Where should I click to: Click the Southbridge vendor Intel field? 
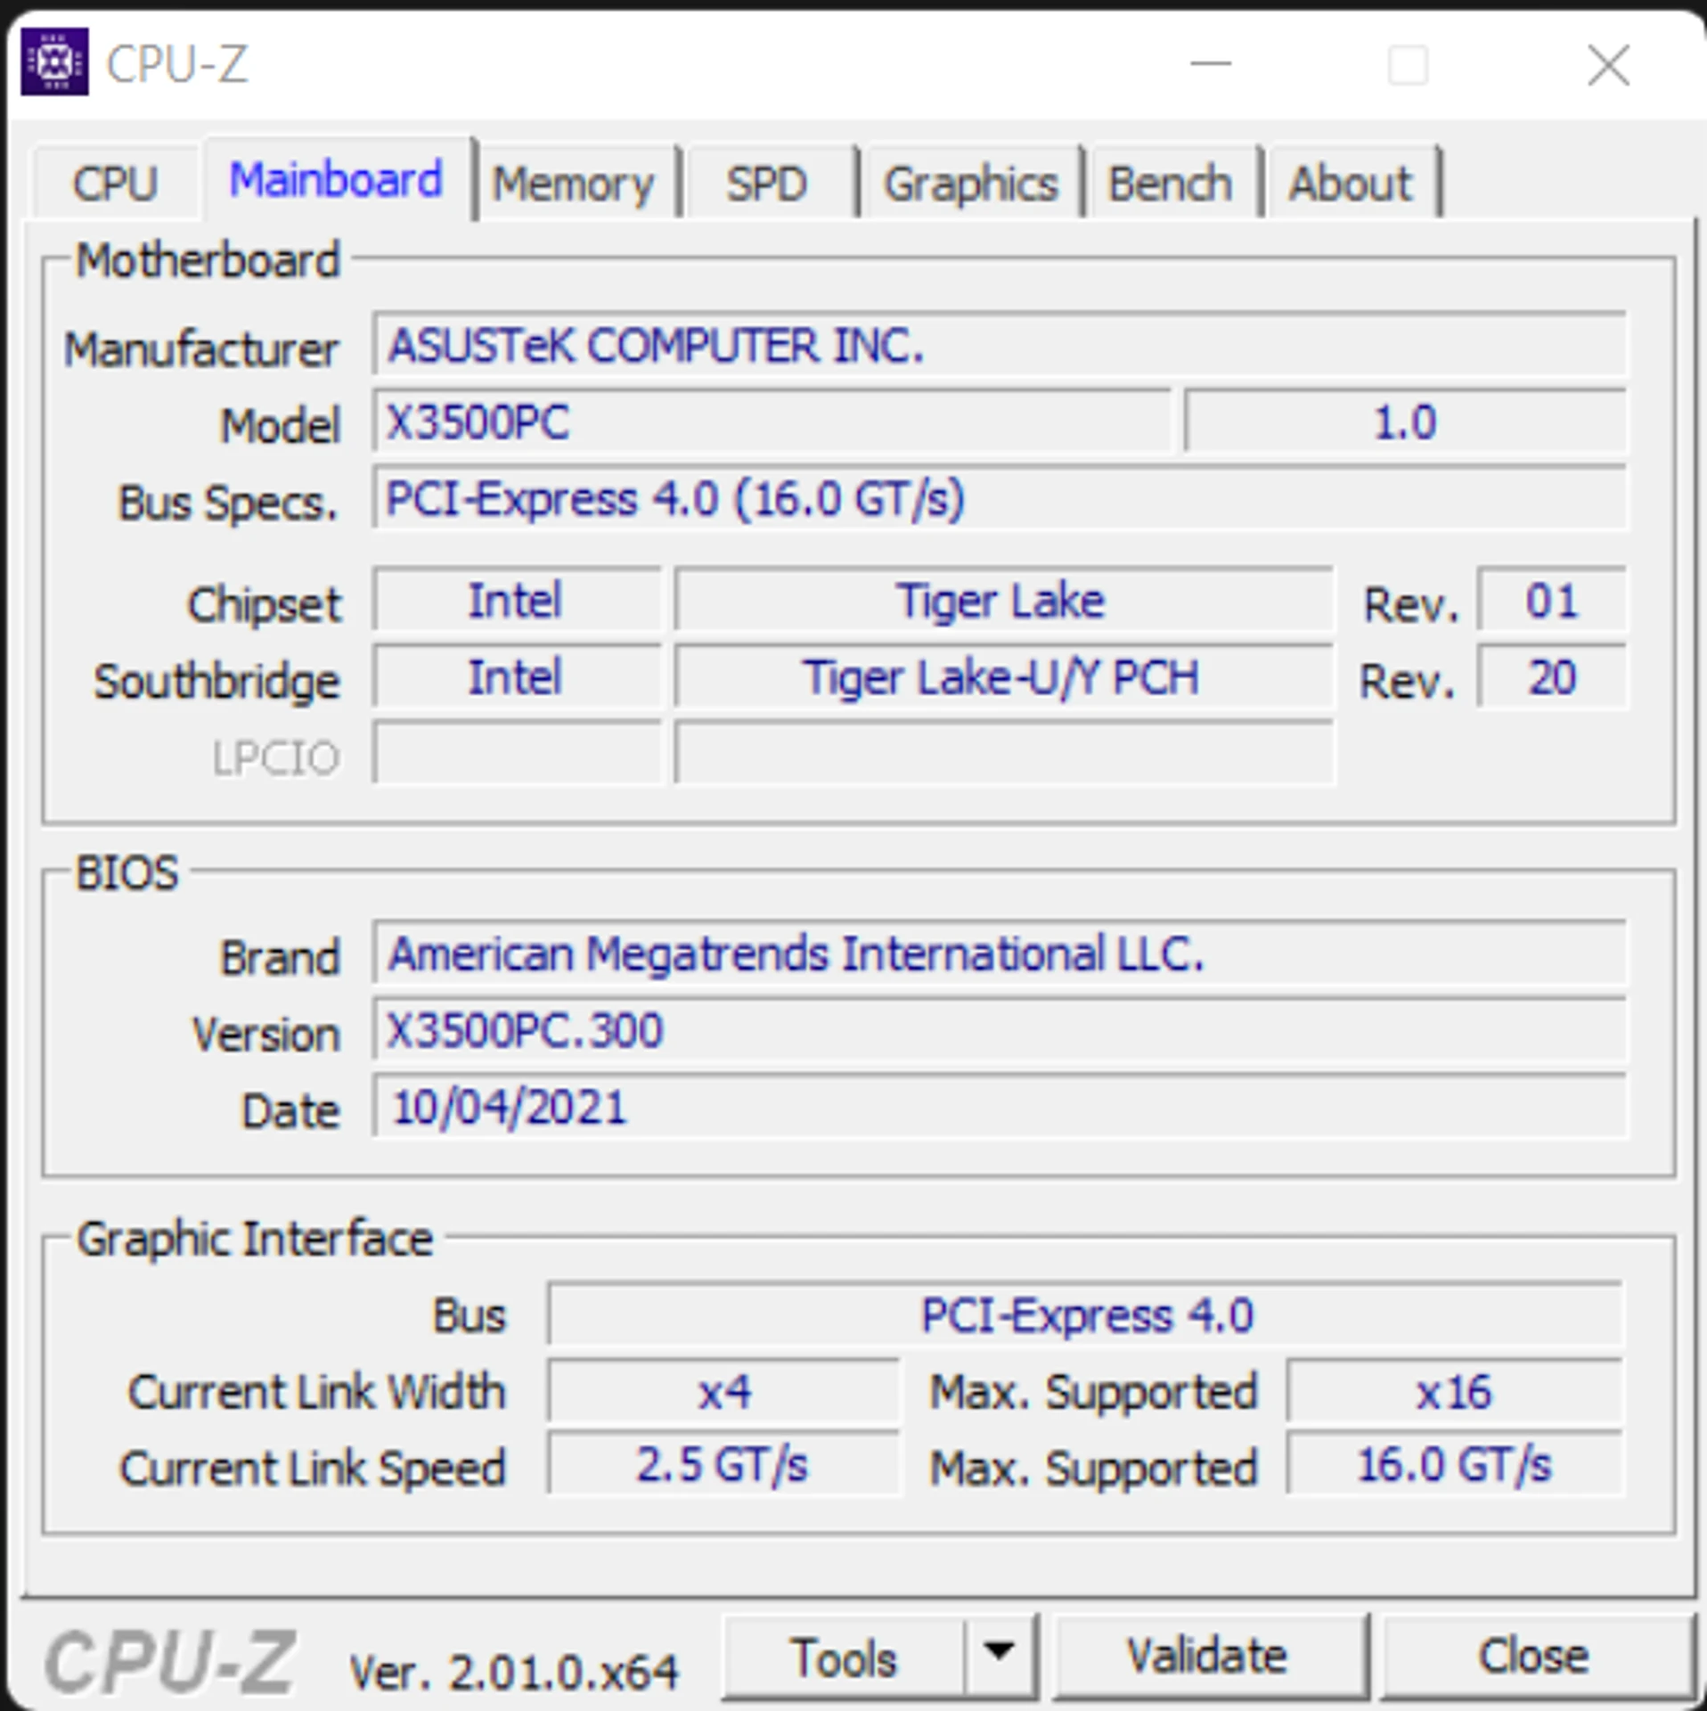[517, 676]
